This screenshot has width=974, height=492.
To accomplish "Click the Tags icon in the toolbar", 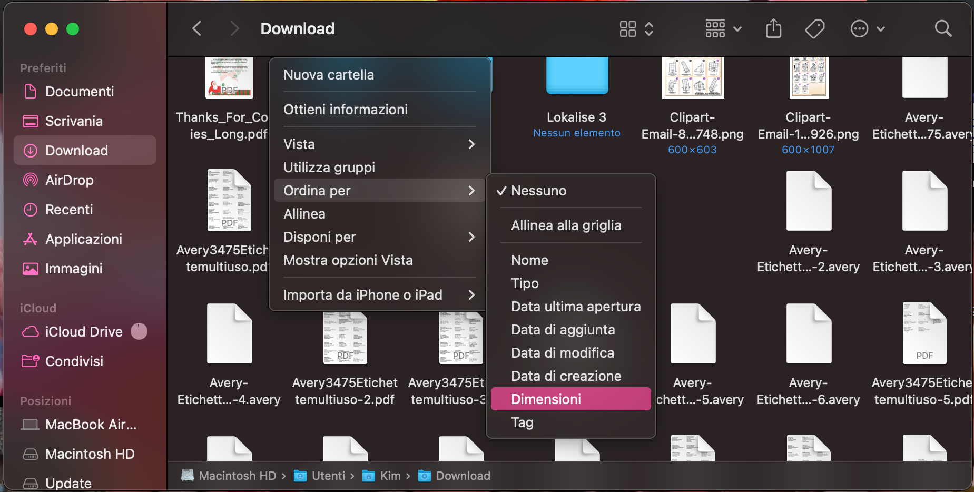I will pos(814,28).
